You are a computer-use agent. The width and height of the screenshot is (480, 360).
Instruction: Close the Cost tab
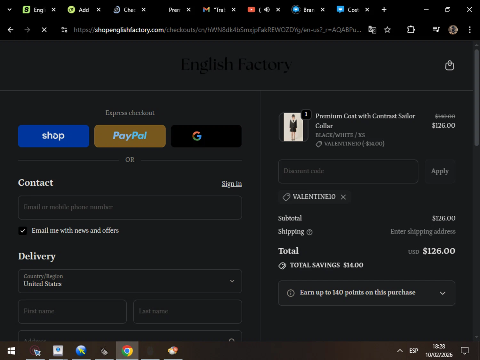pos(367,10)
